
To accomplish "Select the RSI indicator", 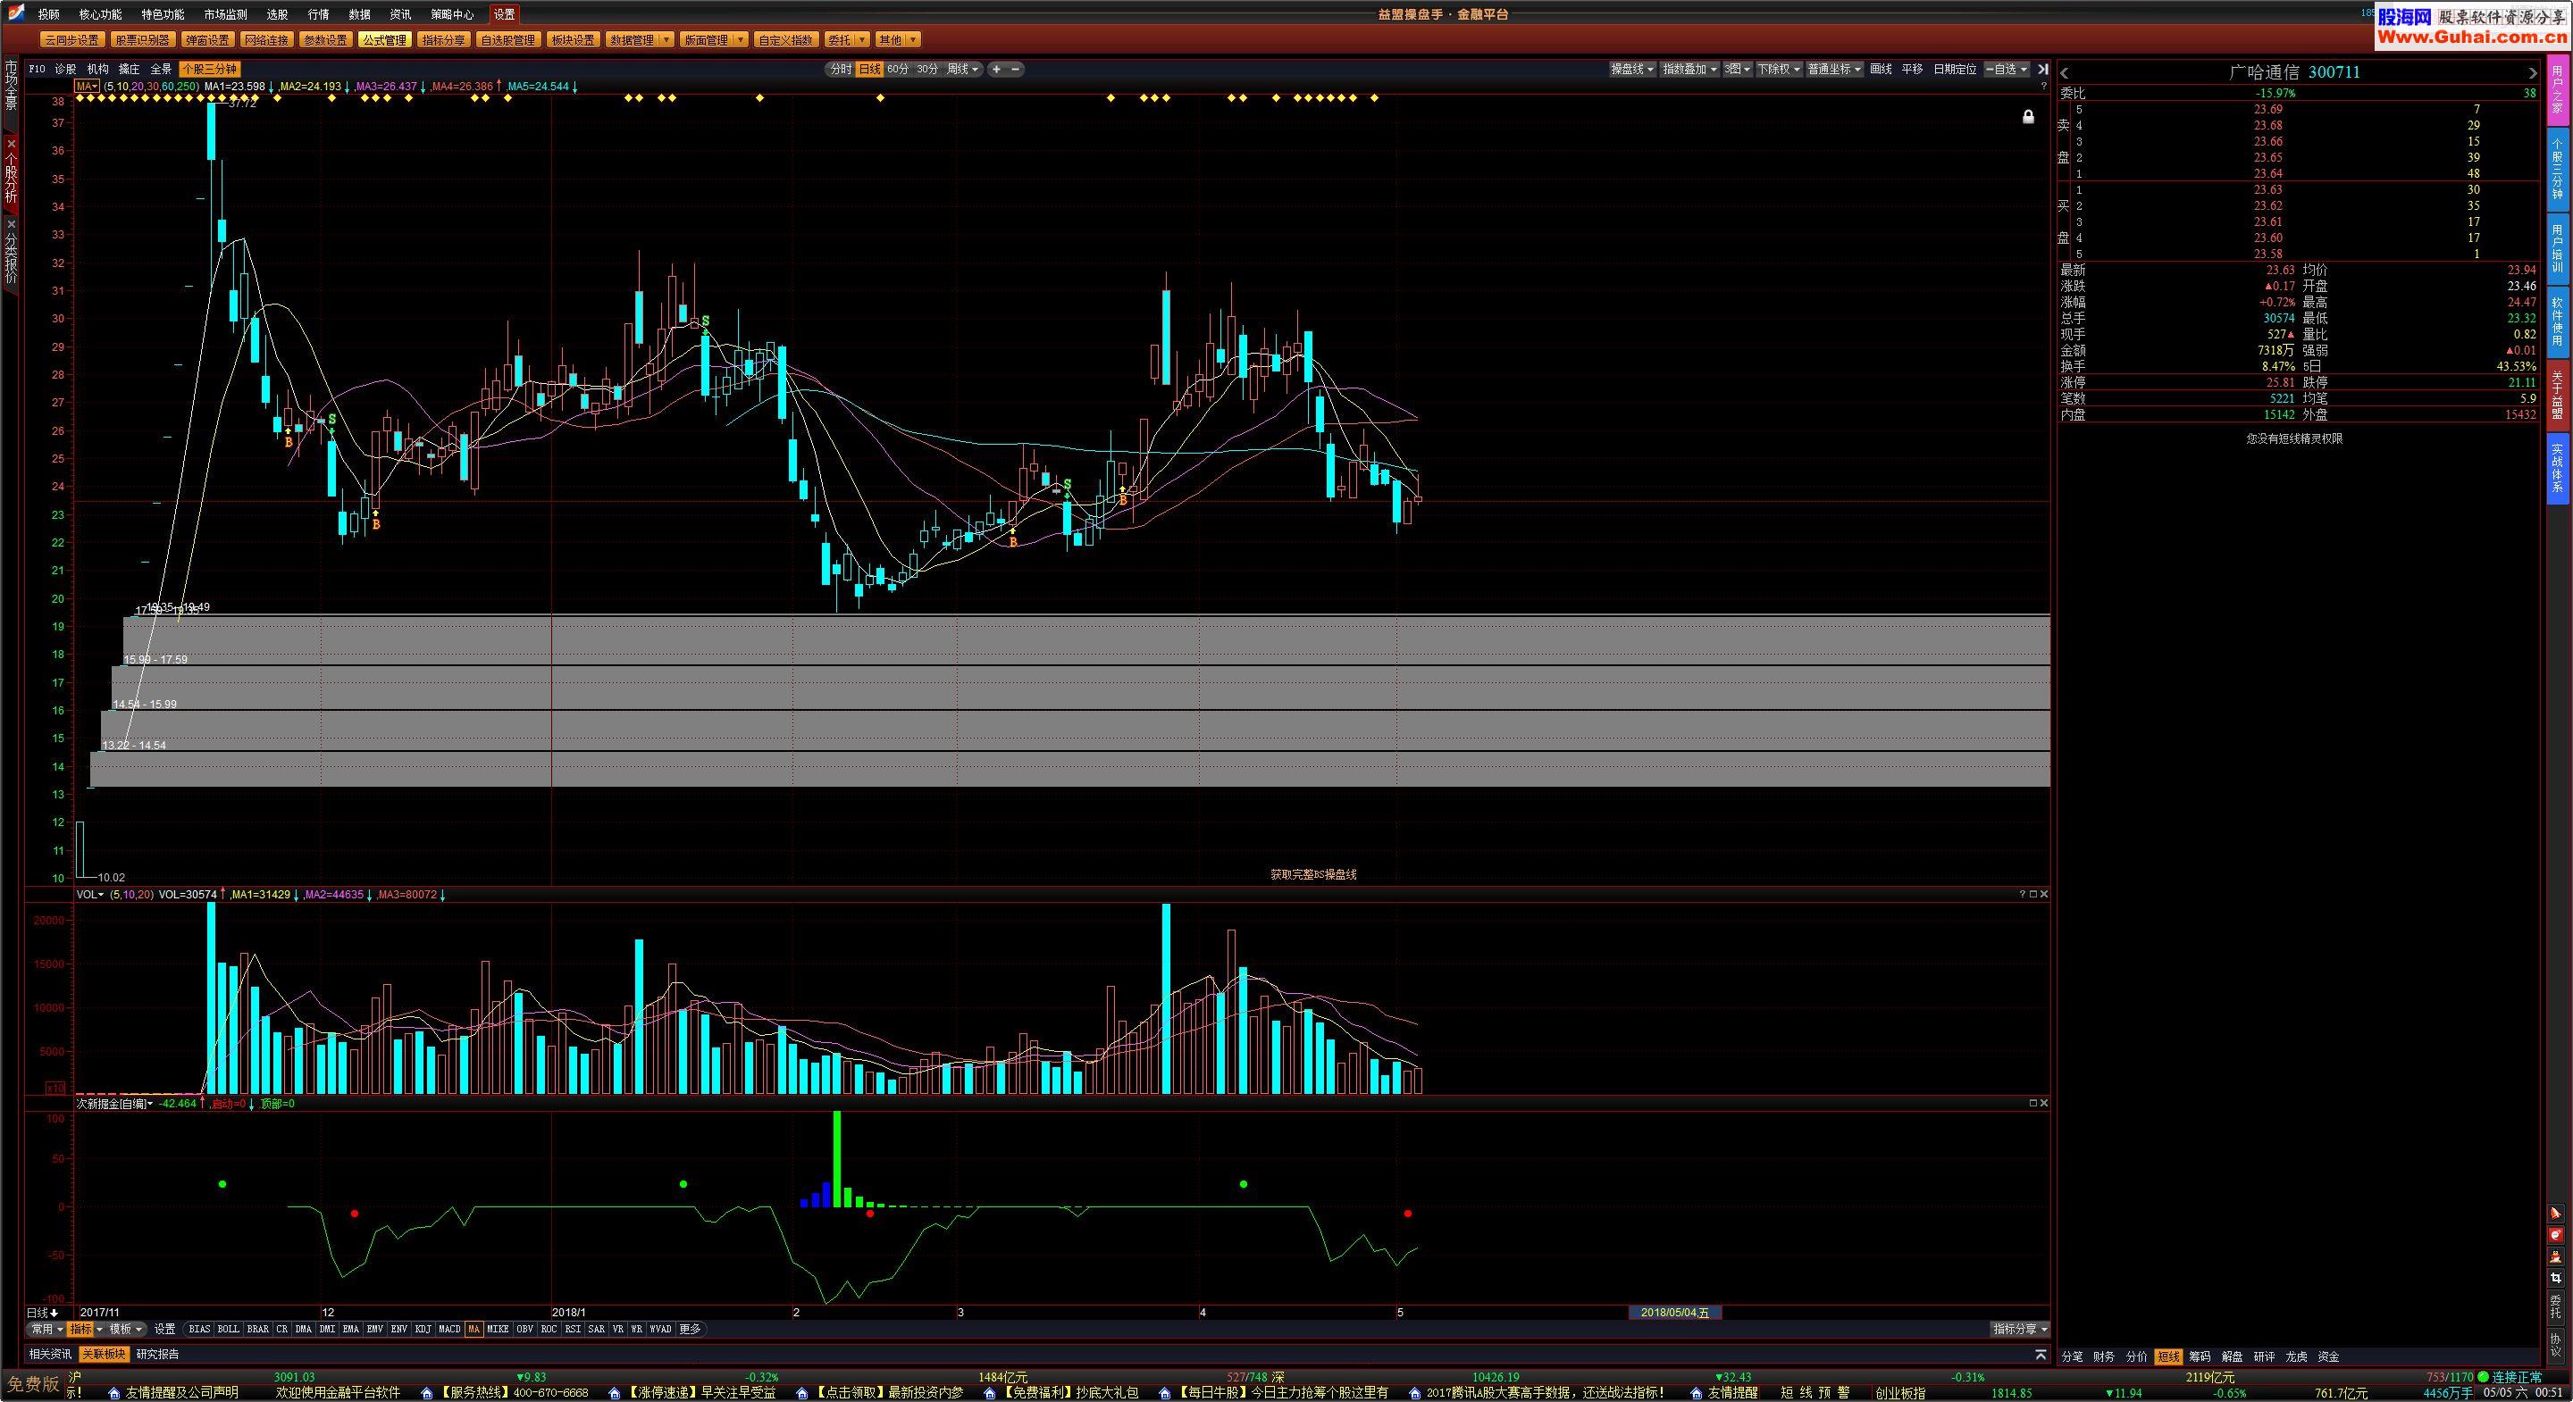I will [573, 1329].
